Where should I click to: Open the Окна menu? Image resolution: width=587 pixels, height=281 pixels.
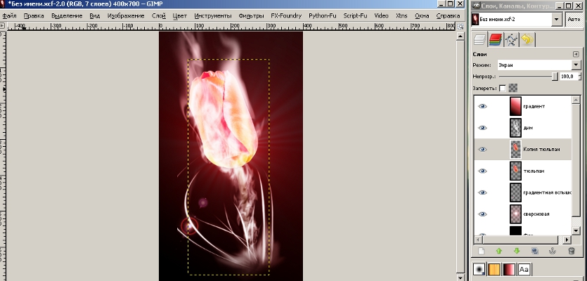(x=422, y=15)
